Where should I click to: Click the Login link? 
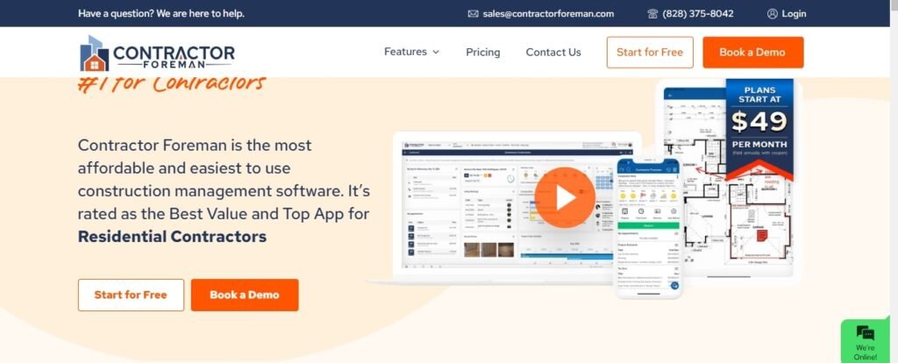pyautogui.click(x=794, y=14)
